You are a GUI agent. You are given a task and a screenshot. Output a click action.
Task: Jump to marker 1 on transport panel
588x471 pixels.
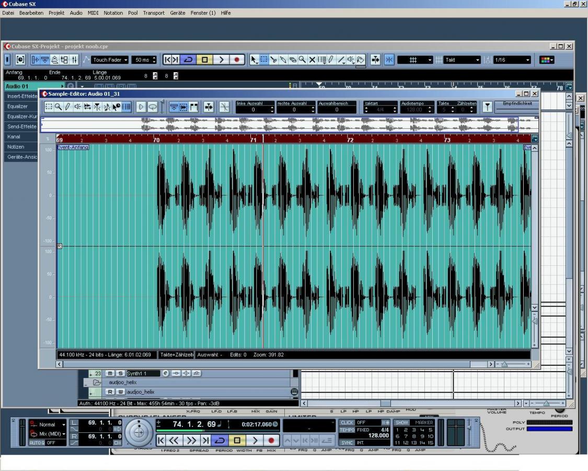click(398, 430)
